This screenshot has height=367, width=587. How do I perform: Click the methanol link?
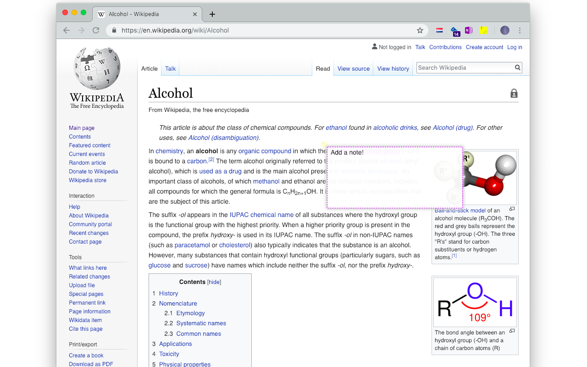pos(266,181)
